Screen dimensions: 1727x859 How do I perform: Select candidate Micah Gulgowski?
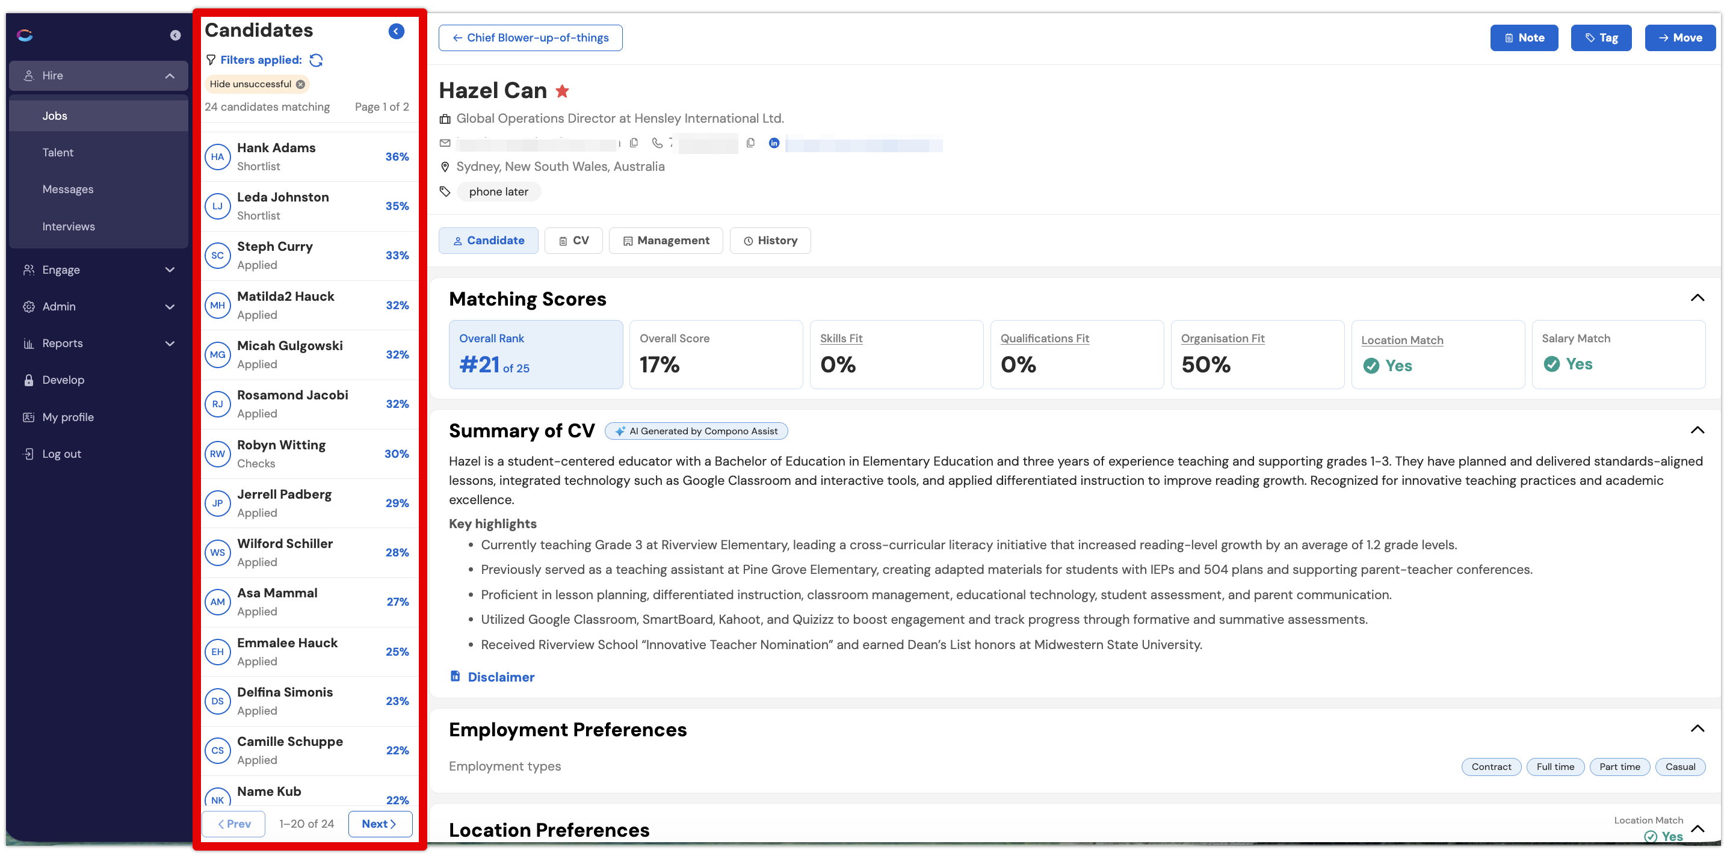[x=310, y=355]
